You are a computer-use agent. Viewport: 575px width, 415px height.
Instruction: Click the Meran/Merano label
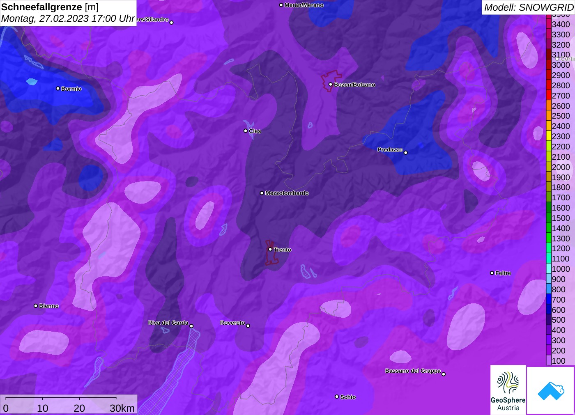click(304, 5)
